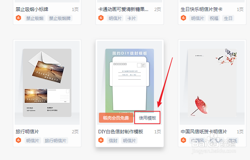
Task: Click 使用模板 button on DIY envelope template
Action: 147,118
